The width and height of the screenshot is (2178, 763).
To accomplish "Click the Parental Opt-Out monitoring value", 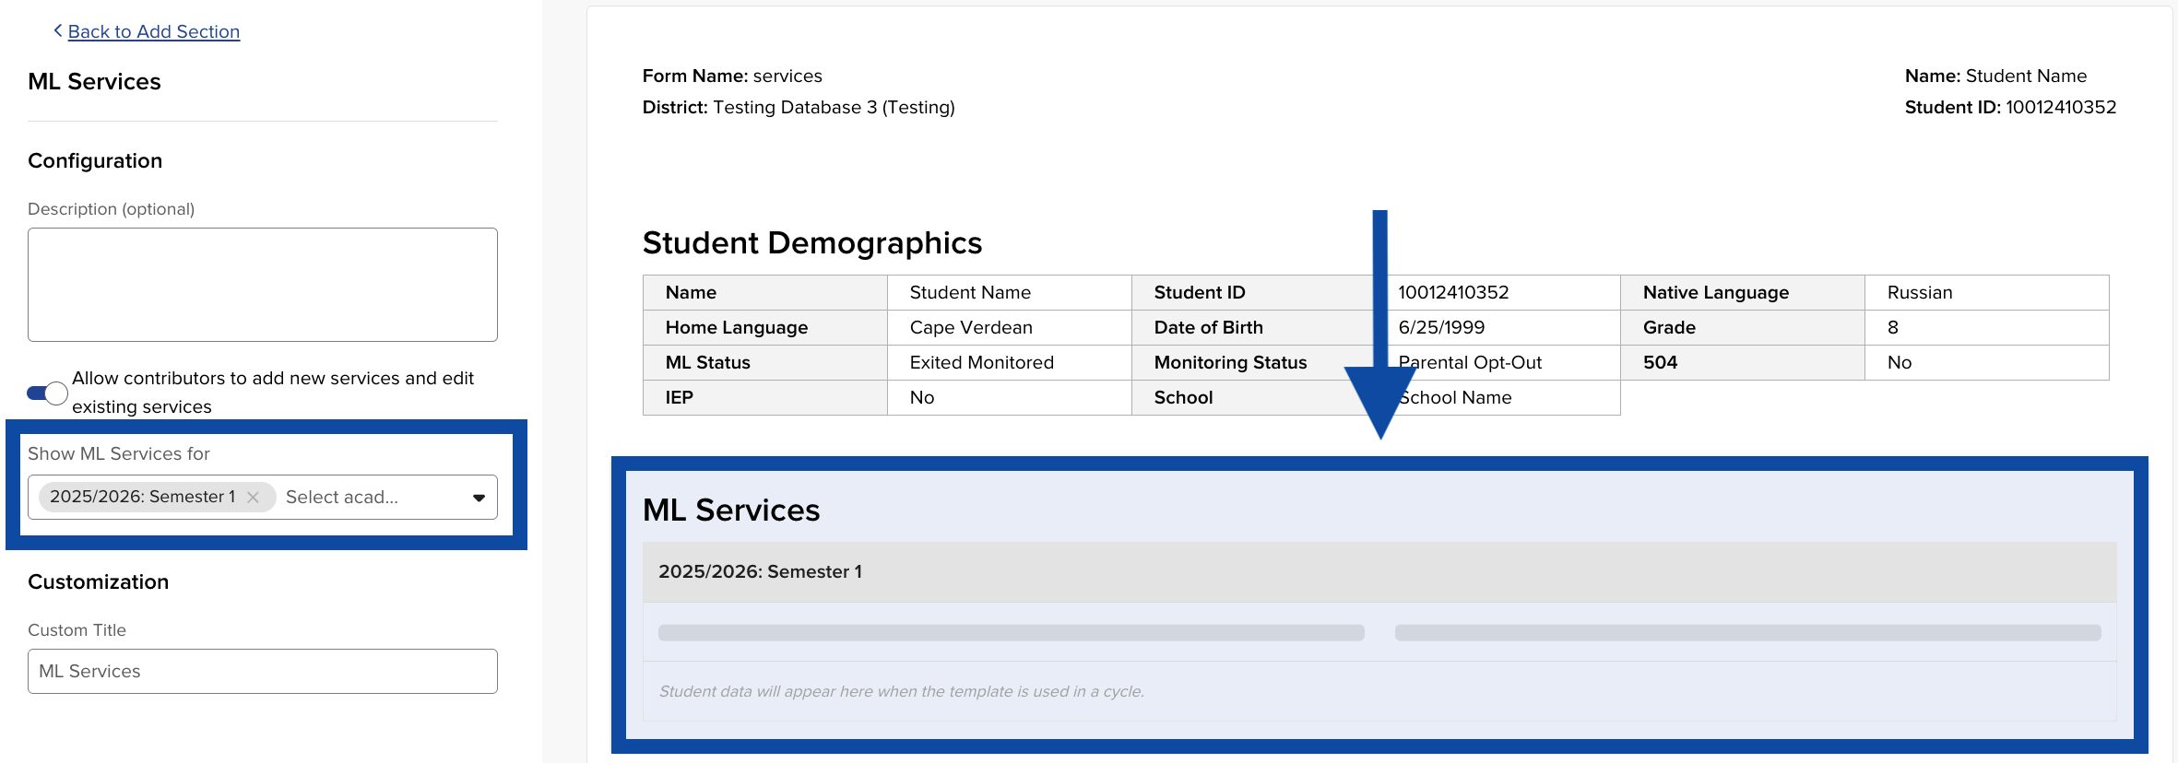I will 1498,362.
